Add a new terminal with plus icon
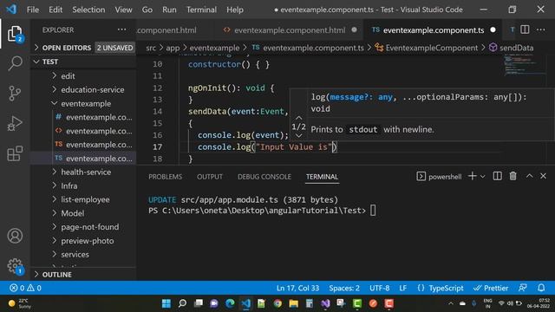The image size is (555, 312). (472, 176)
